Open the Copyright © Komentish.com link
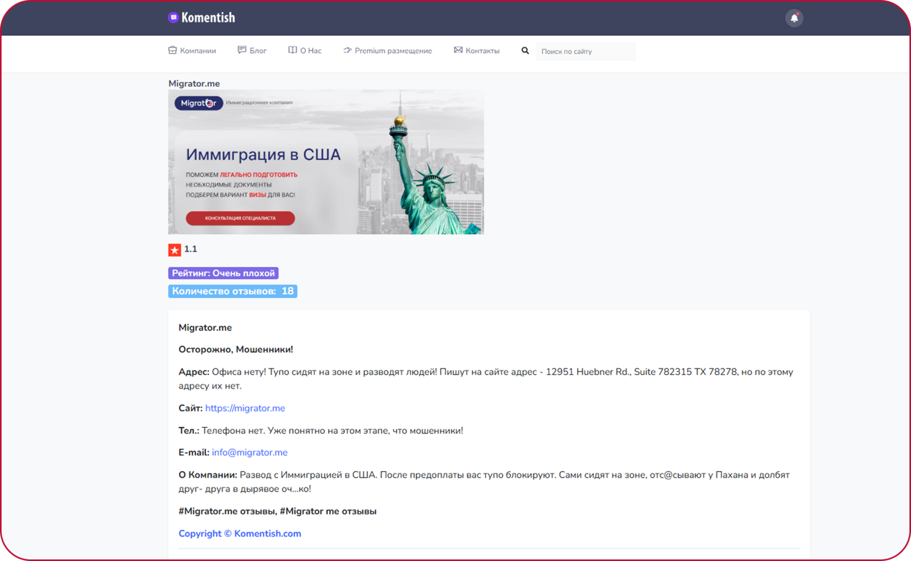The image size is (911, 561). click(240, 533)
